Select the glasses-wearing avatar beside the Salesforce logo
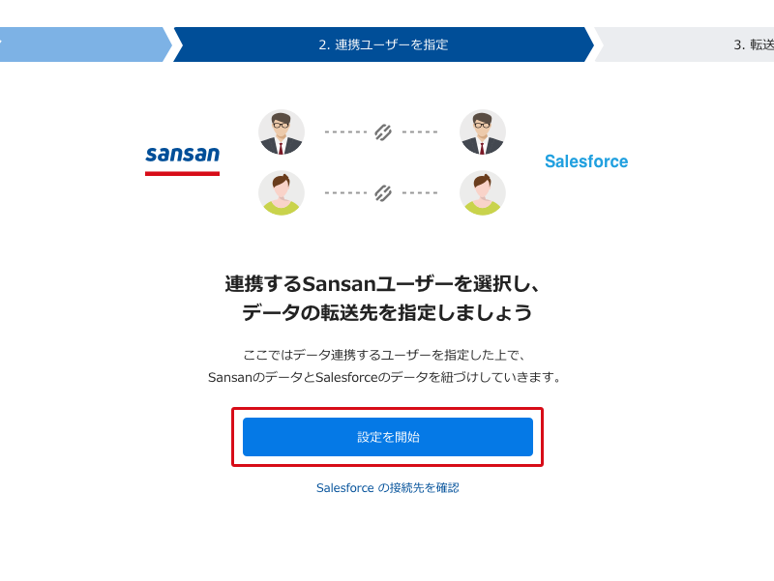 [x=483, y=132]
